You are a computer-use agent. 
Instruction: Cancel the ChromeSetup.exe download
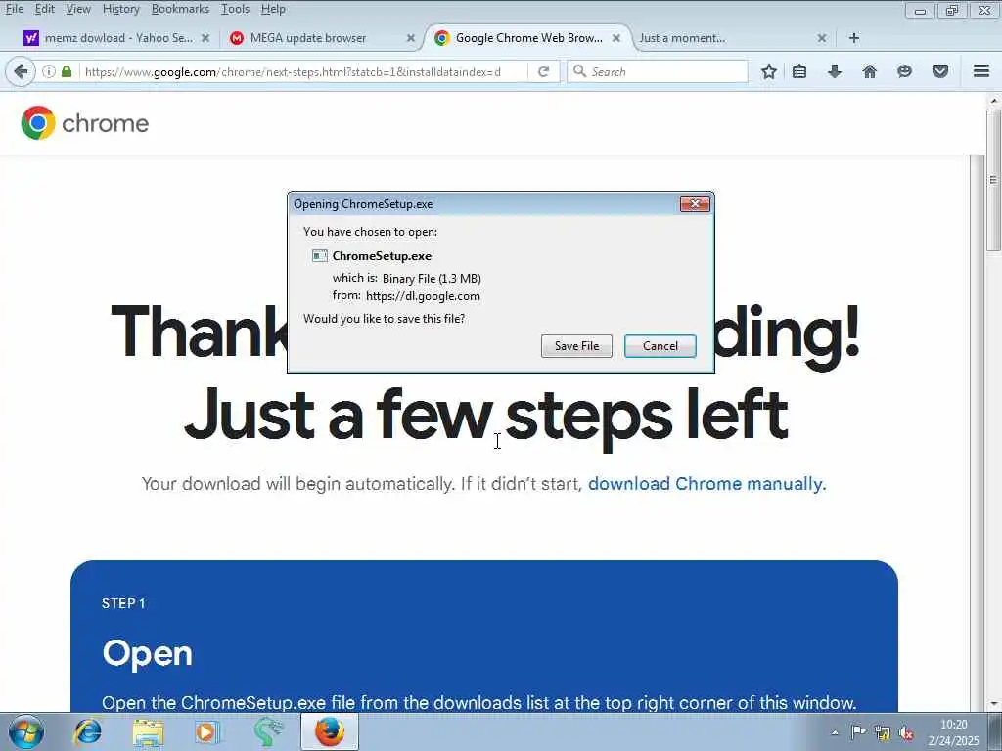click(x=660, y=346)
